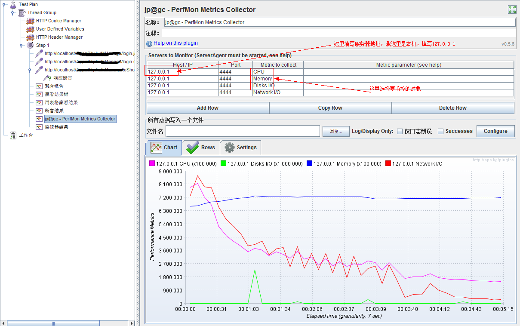Click the green expand icon at top right
Viewport: 520px width, 326px height.
click(x=512, y=9)
